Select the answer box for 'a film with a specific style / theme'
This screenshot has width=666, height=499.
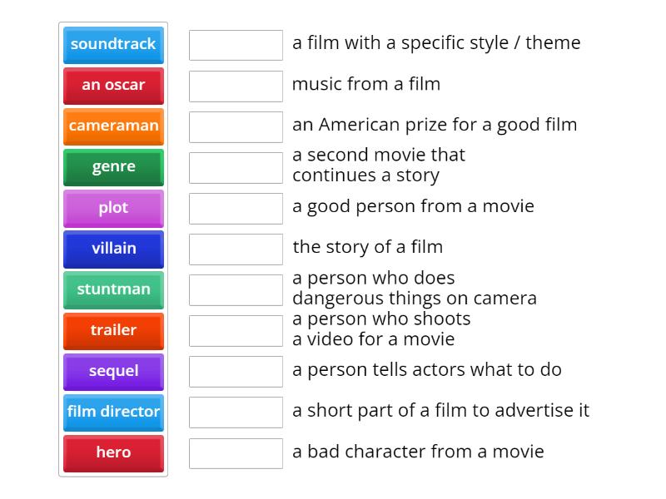tap(236, 45)
